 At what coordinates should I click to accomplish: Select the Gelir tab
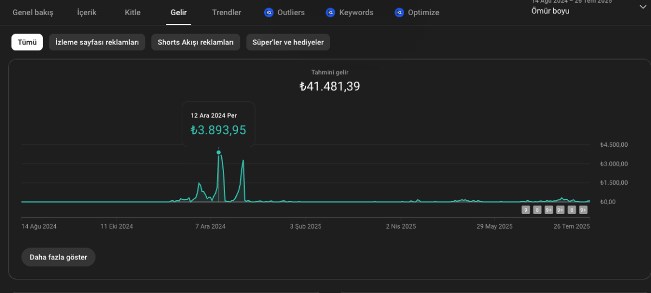tap(178, 12)
